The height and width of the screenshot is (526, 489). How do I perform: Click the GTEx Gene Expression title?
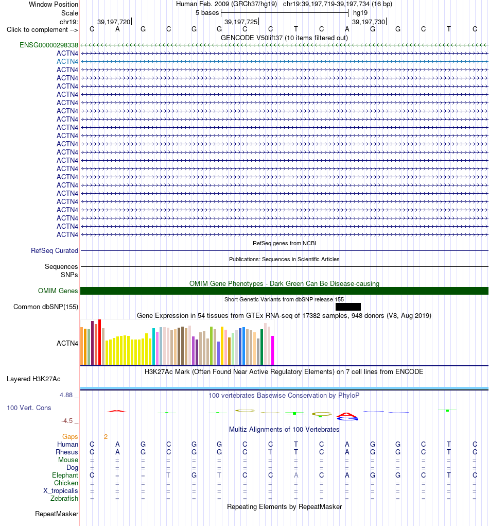tap(284, 316)
